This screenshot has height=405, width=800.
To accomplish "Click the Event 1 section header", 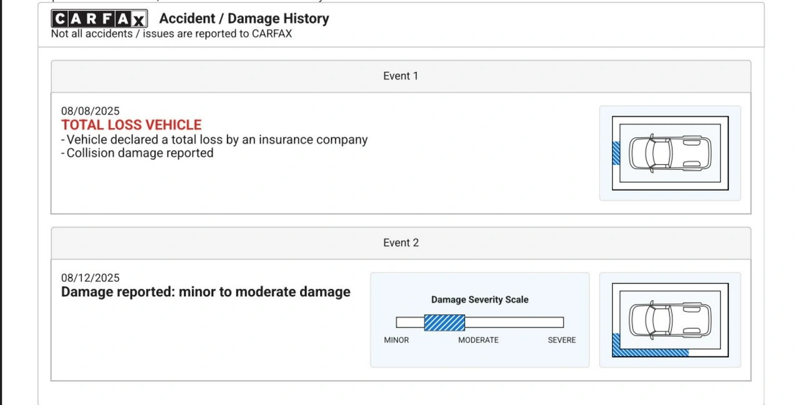I will pos(401,76).
